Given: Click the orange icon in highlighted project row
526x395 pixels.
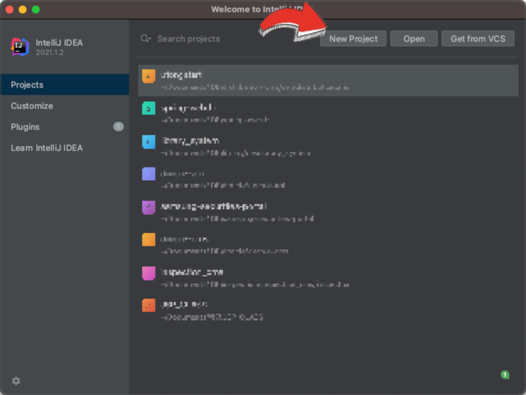Looking at the screenshot, I should tap(148, 76).
